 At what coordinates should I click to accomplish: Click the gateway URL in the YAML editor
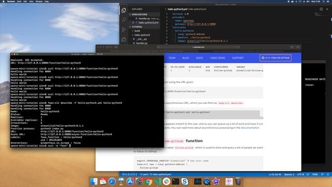[201, 24]
